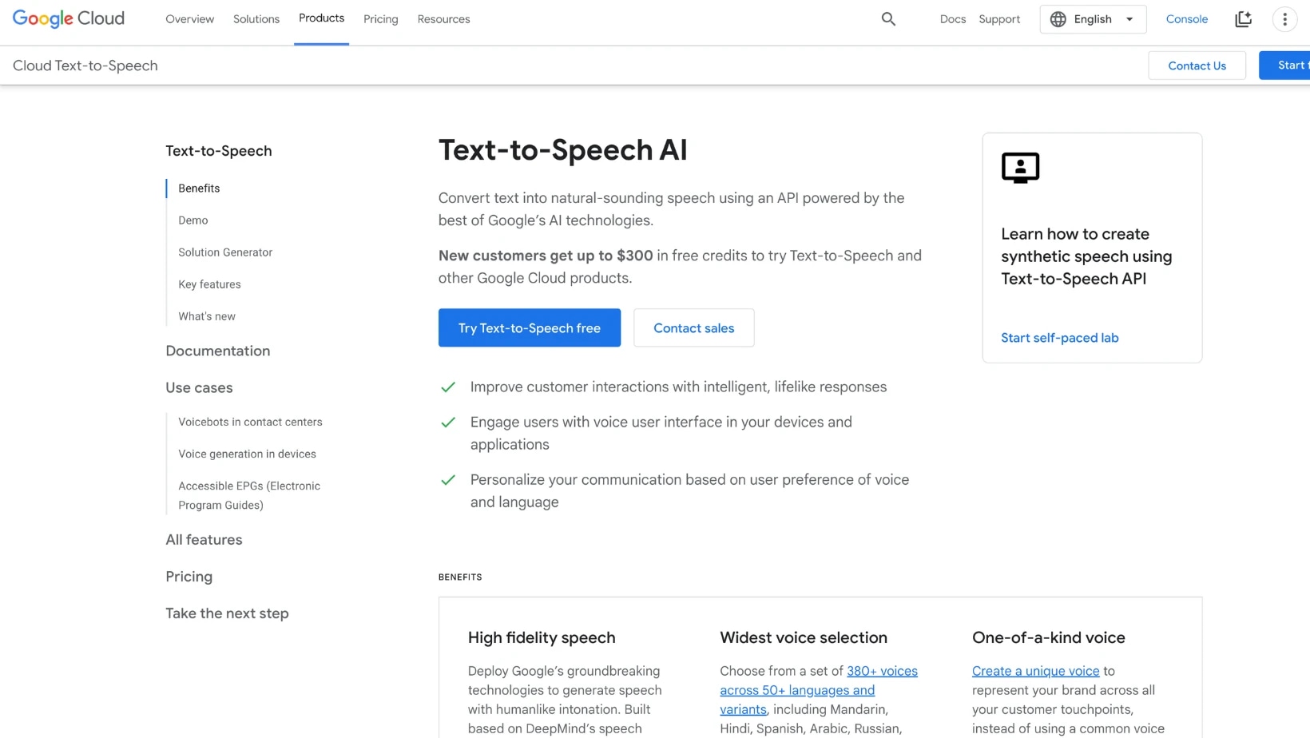Open the Resources nav item
The width and height of the screenshot is (1310, 738).
[443, 19]
